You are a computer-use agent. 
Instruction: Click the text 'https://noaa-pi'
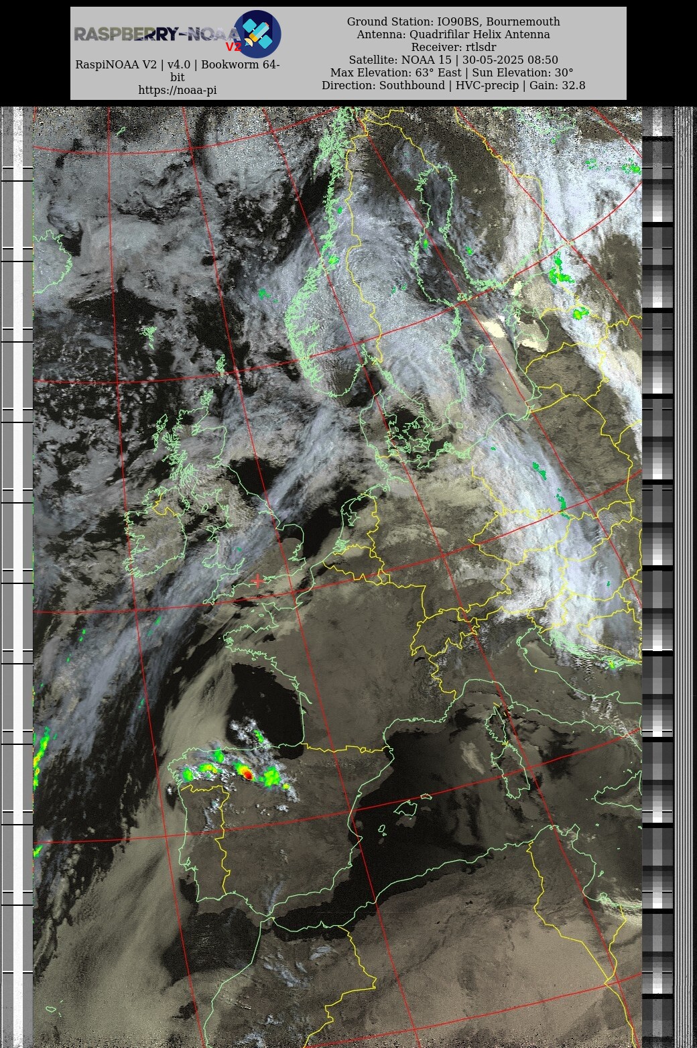(x=178, y=90)
